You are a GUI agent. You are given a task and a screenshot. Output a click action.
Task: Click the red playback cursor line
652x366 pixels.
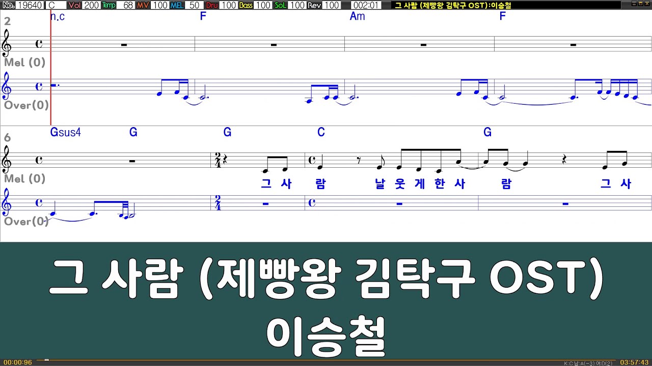click(51, 67)
